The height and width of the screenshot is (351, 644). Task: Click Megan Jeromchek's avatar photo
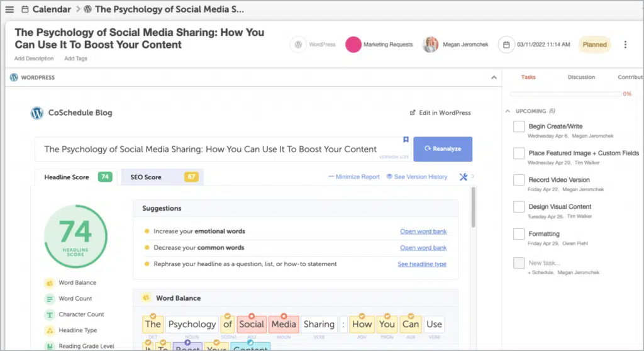[431, 45]
